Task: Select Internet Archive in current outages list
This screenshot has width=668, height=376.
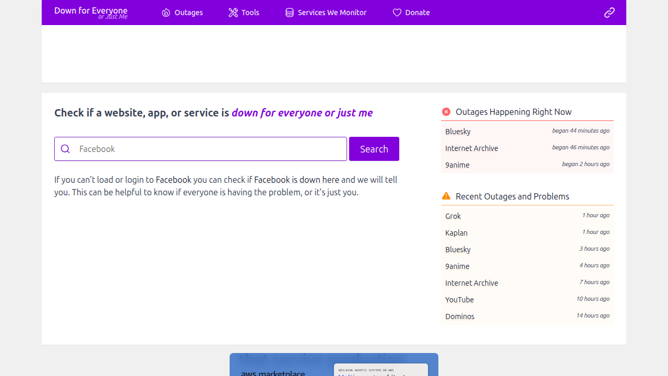Action: point(471,148)
